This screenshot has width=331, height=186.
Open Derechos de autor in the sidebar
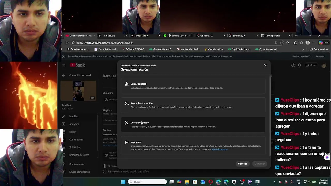(x=79, y=155)
